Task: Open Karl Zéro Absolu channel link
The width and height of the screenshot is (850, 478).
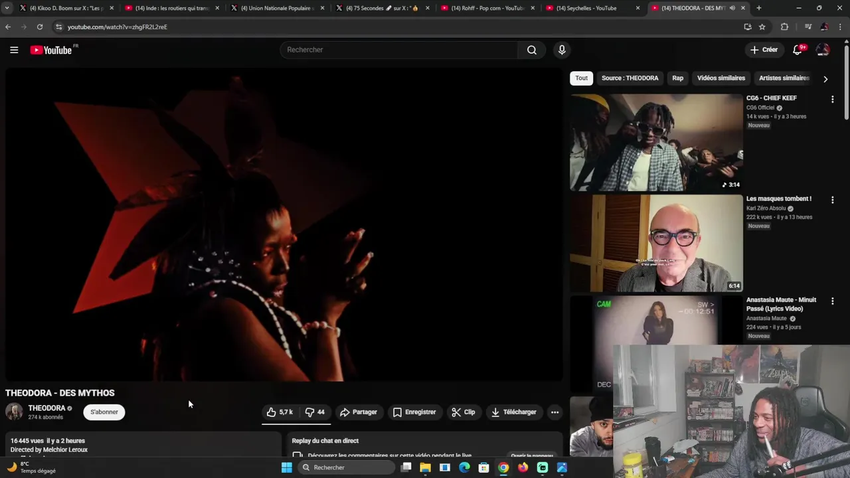Action: (x=766, y=208)
